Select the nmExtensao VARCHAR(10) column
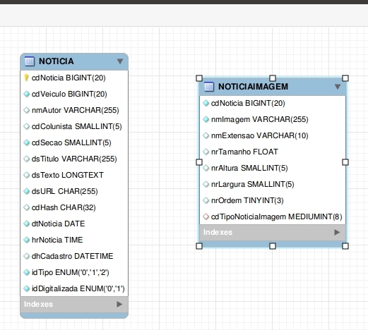This screenshot has height=330, width=368. point(273,135)
